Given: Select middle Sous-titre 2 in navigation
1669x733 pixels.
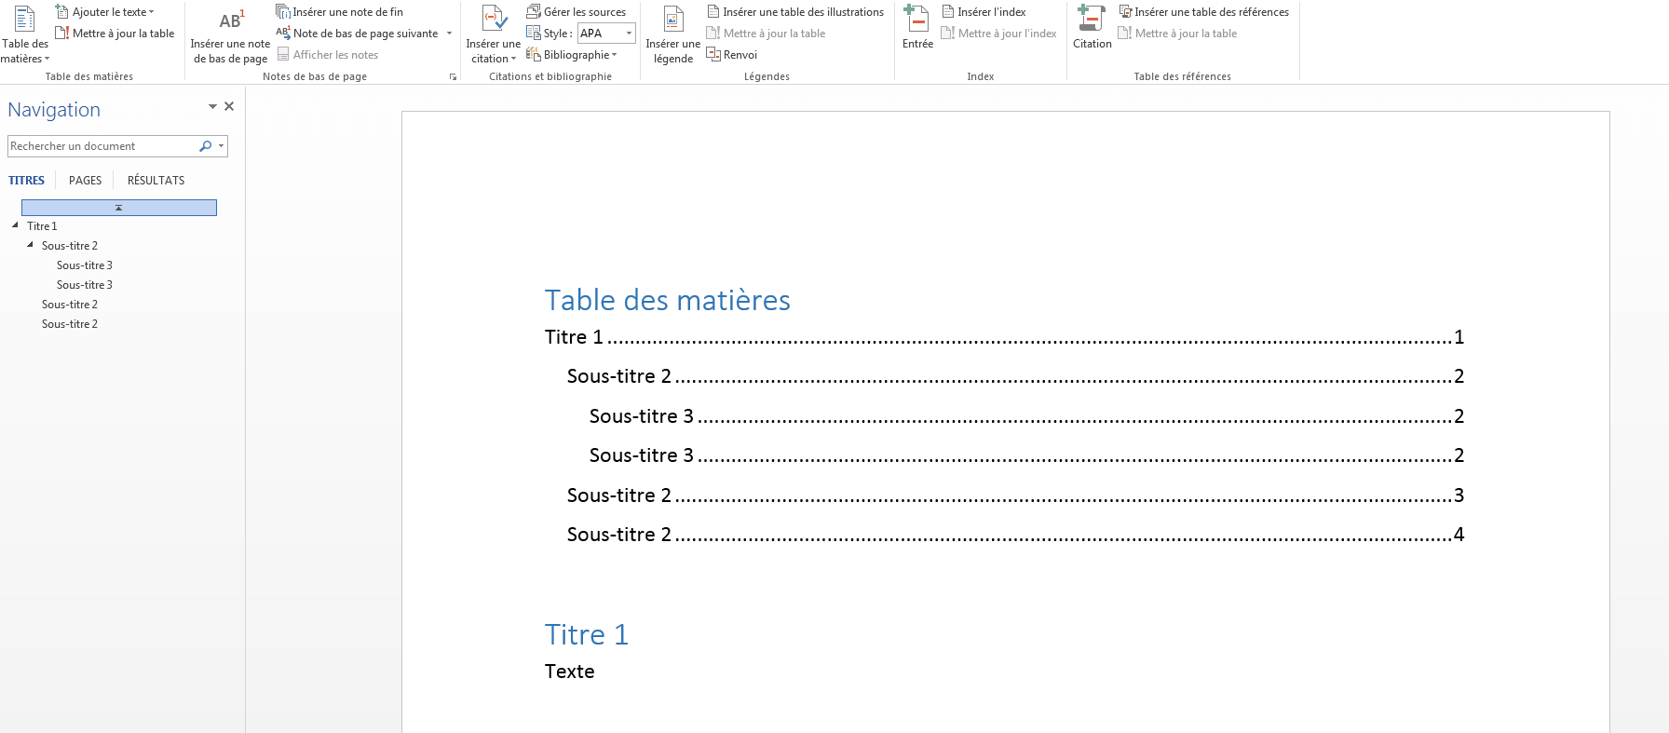Looking at the screenshot, I should pyautogui.click(x=69, y=305).
